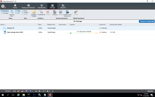Open the Windows Start menu
The image size is (155, 97).
[3, 95]
